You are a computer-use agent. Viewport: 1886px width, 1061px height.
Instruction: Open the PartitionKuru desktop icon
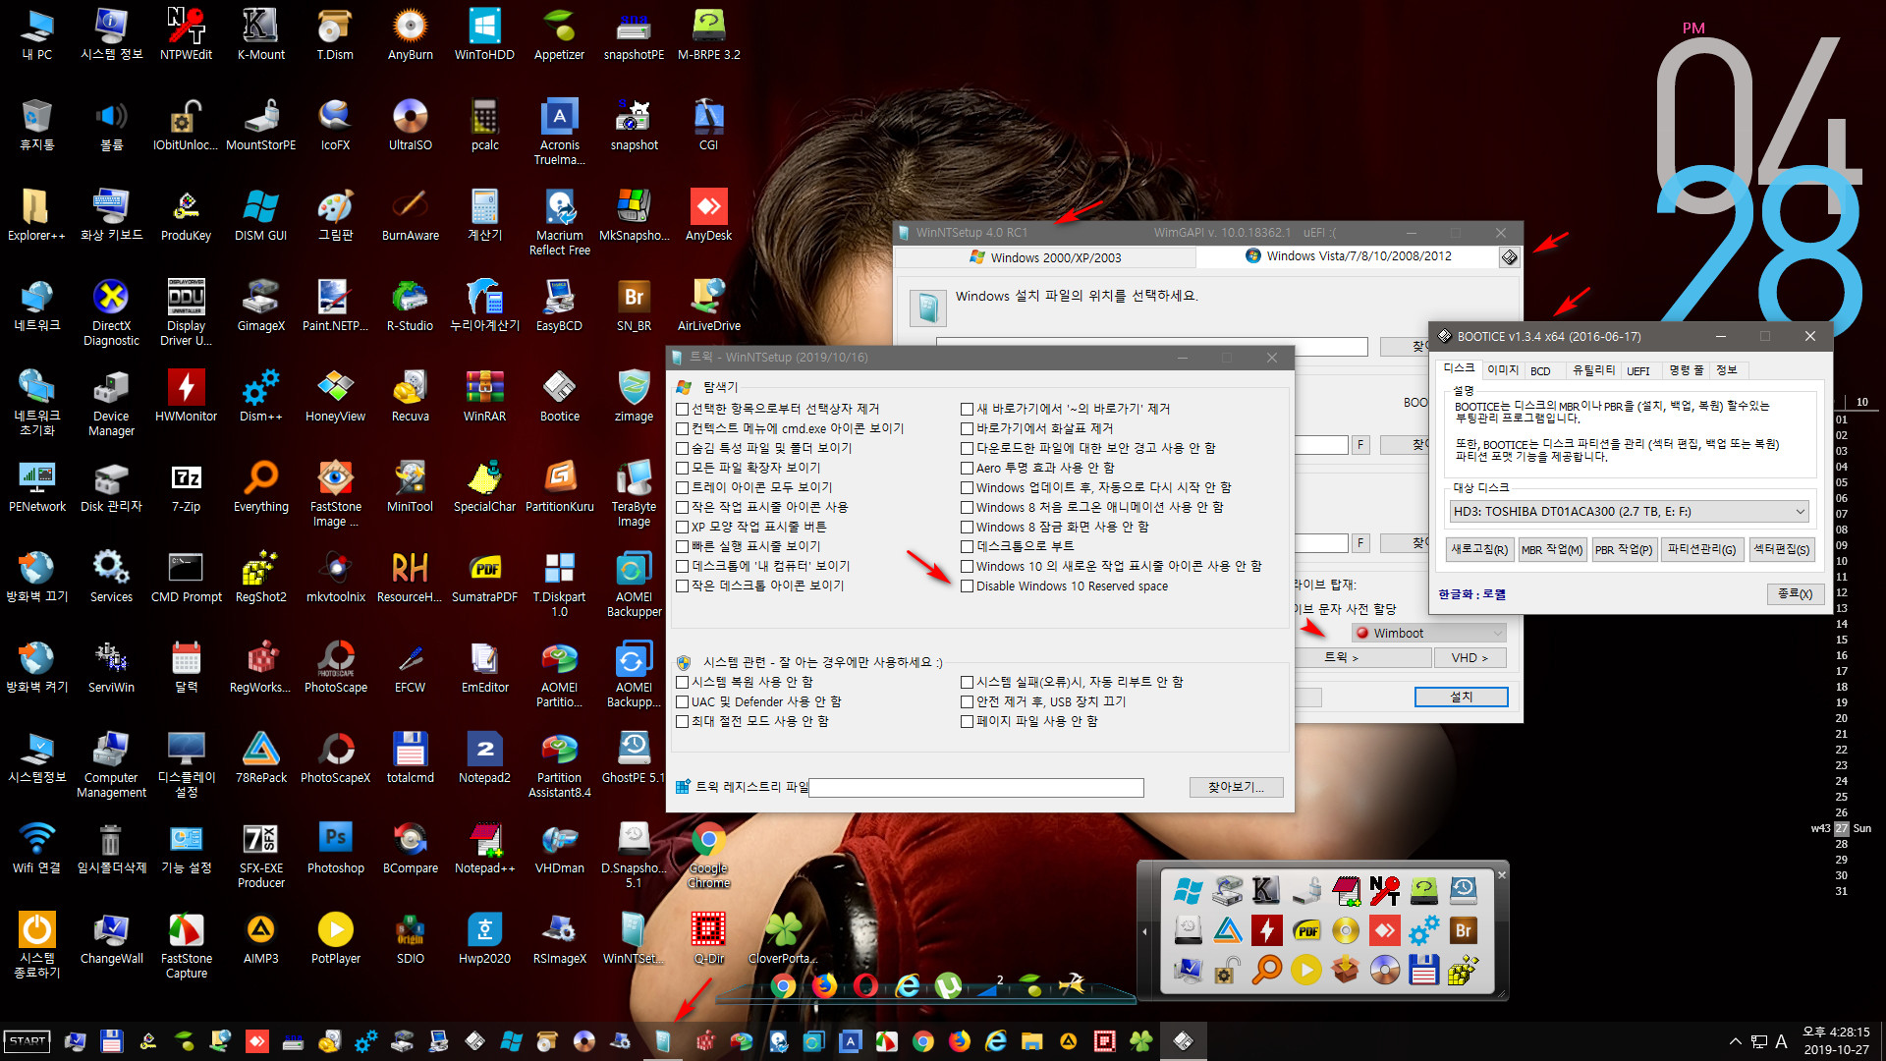click(559, 486)
